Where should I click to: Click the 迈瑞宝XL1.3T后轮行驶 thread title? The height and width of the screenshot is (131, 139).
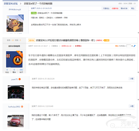pyautogui.click(x=66, y=40)
